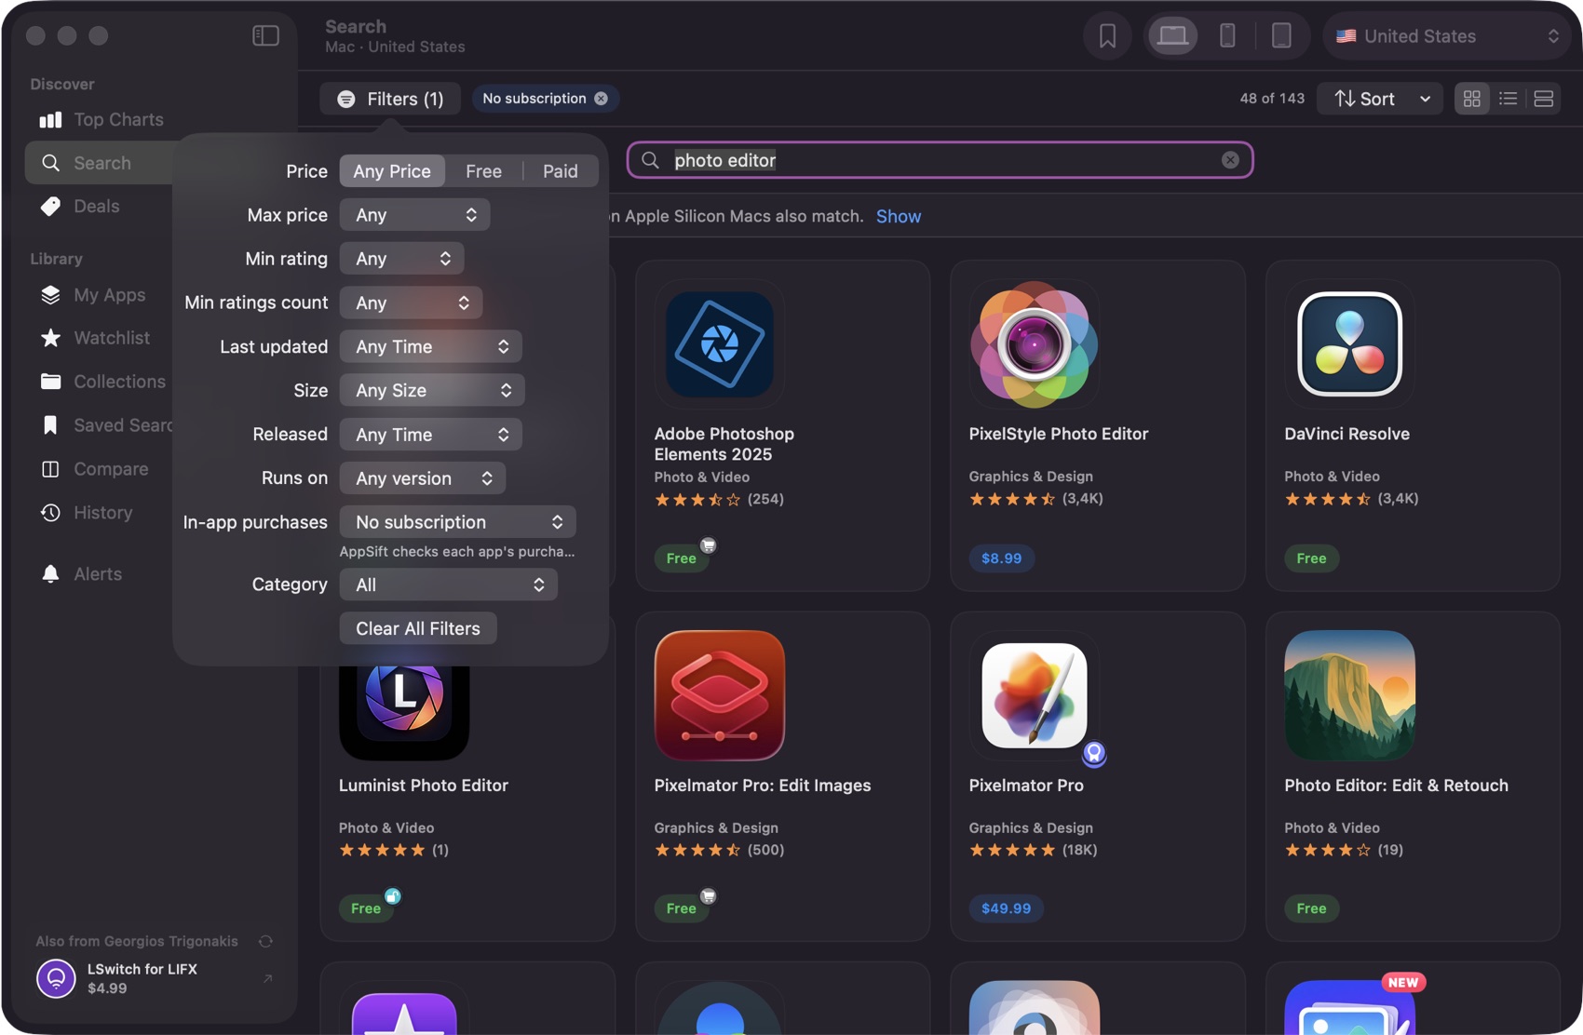Select the iPad platform icon

tap(1281, 35)
